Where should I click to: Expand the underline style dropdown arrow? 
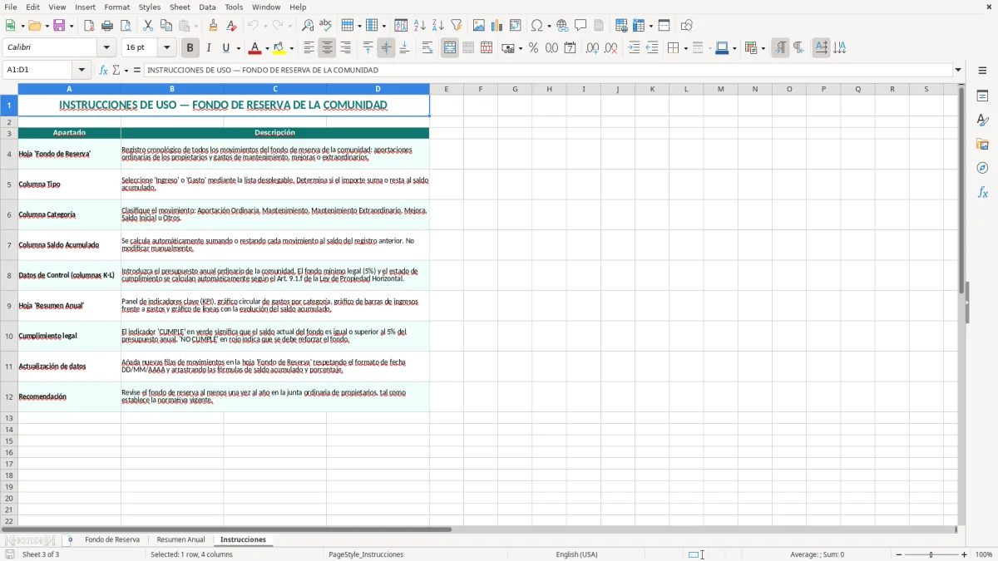tap(238, 48)
